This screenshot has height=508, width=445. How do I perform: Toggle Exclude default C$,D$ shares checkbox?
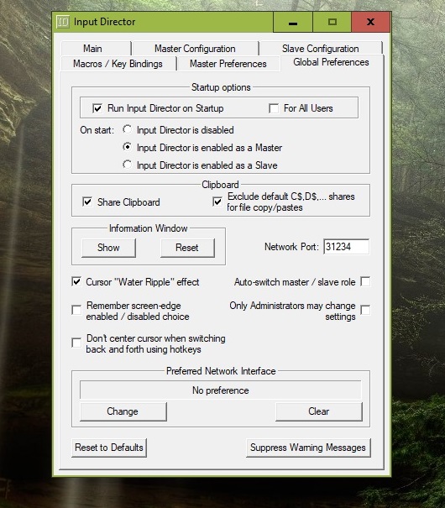[217, 202]
